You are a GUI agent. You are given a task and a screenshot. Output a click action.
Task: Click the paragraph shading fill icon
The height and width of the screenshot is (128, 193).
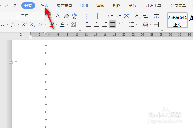(145, 24)
